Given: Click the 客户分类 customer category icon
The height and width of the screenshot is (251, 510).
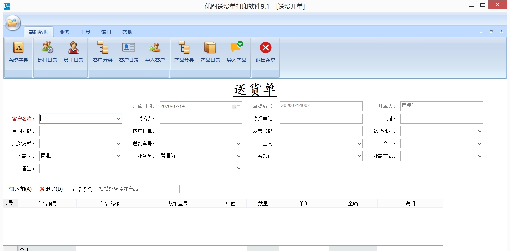Looking at the screenshot, I should (103, 48).
